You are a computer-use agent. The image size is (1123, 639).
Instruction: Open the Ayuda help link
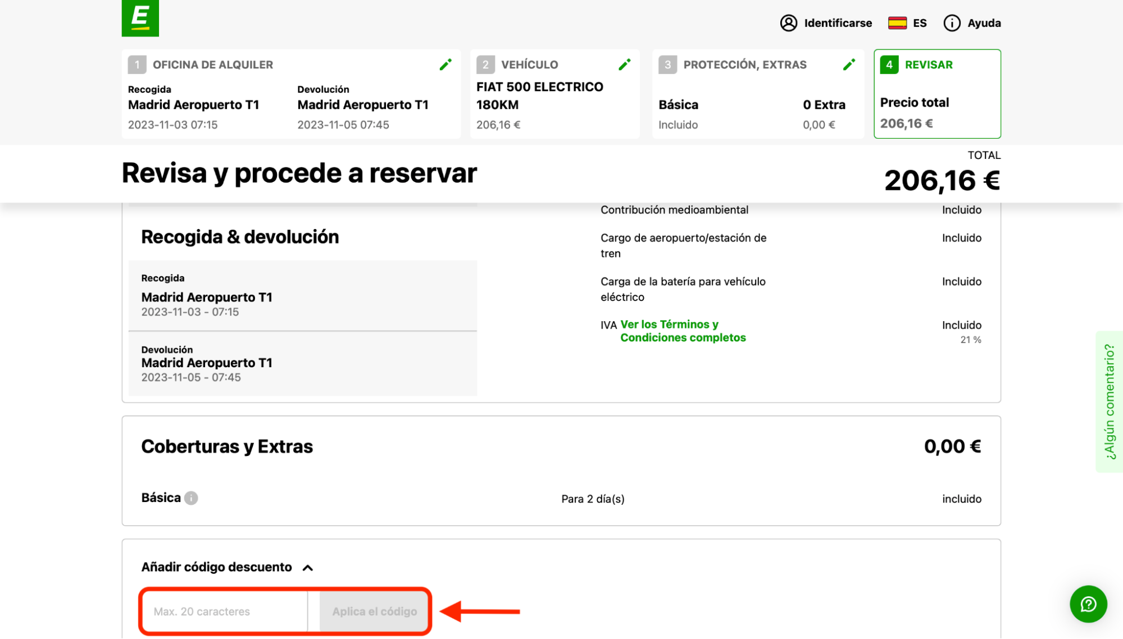click(x=984, y=23)
